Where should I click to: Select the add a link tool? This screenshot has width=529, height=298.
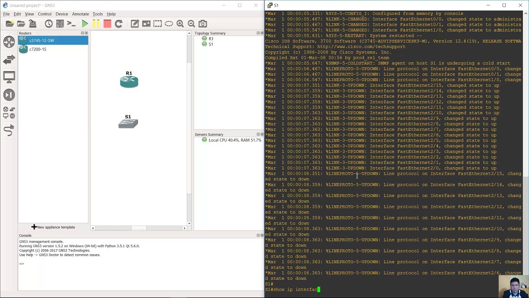[x=9, y=131]
